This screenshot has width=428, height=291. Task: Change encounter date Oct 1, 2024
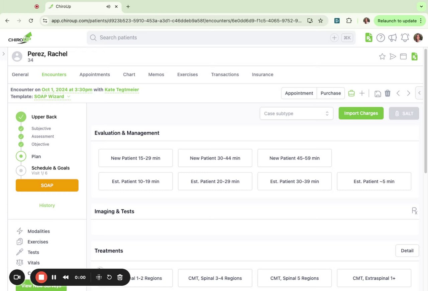(x=67, y=90)
